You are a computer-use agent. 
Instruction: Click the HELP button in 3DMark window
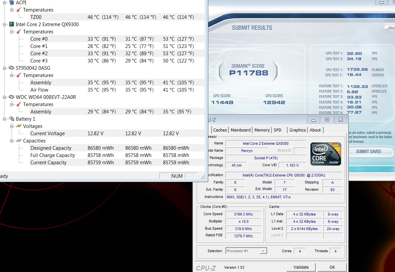(x=390, y=27)
